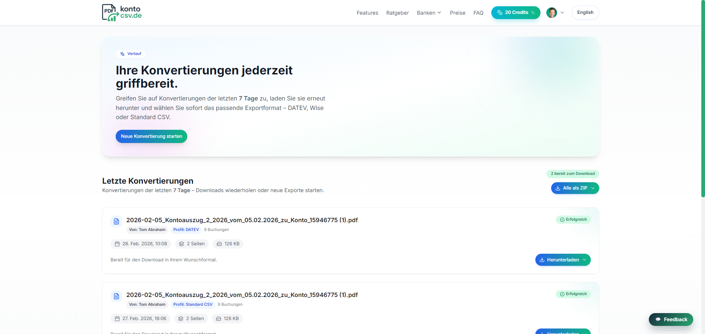Open the filename of the DATEV conversion

click(242, 220)
